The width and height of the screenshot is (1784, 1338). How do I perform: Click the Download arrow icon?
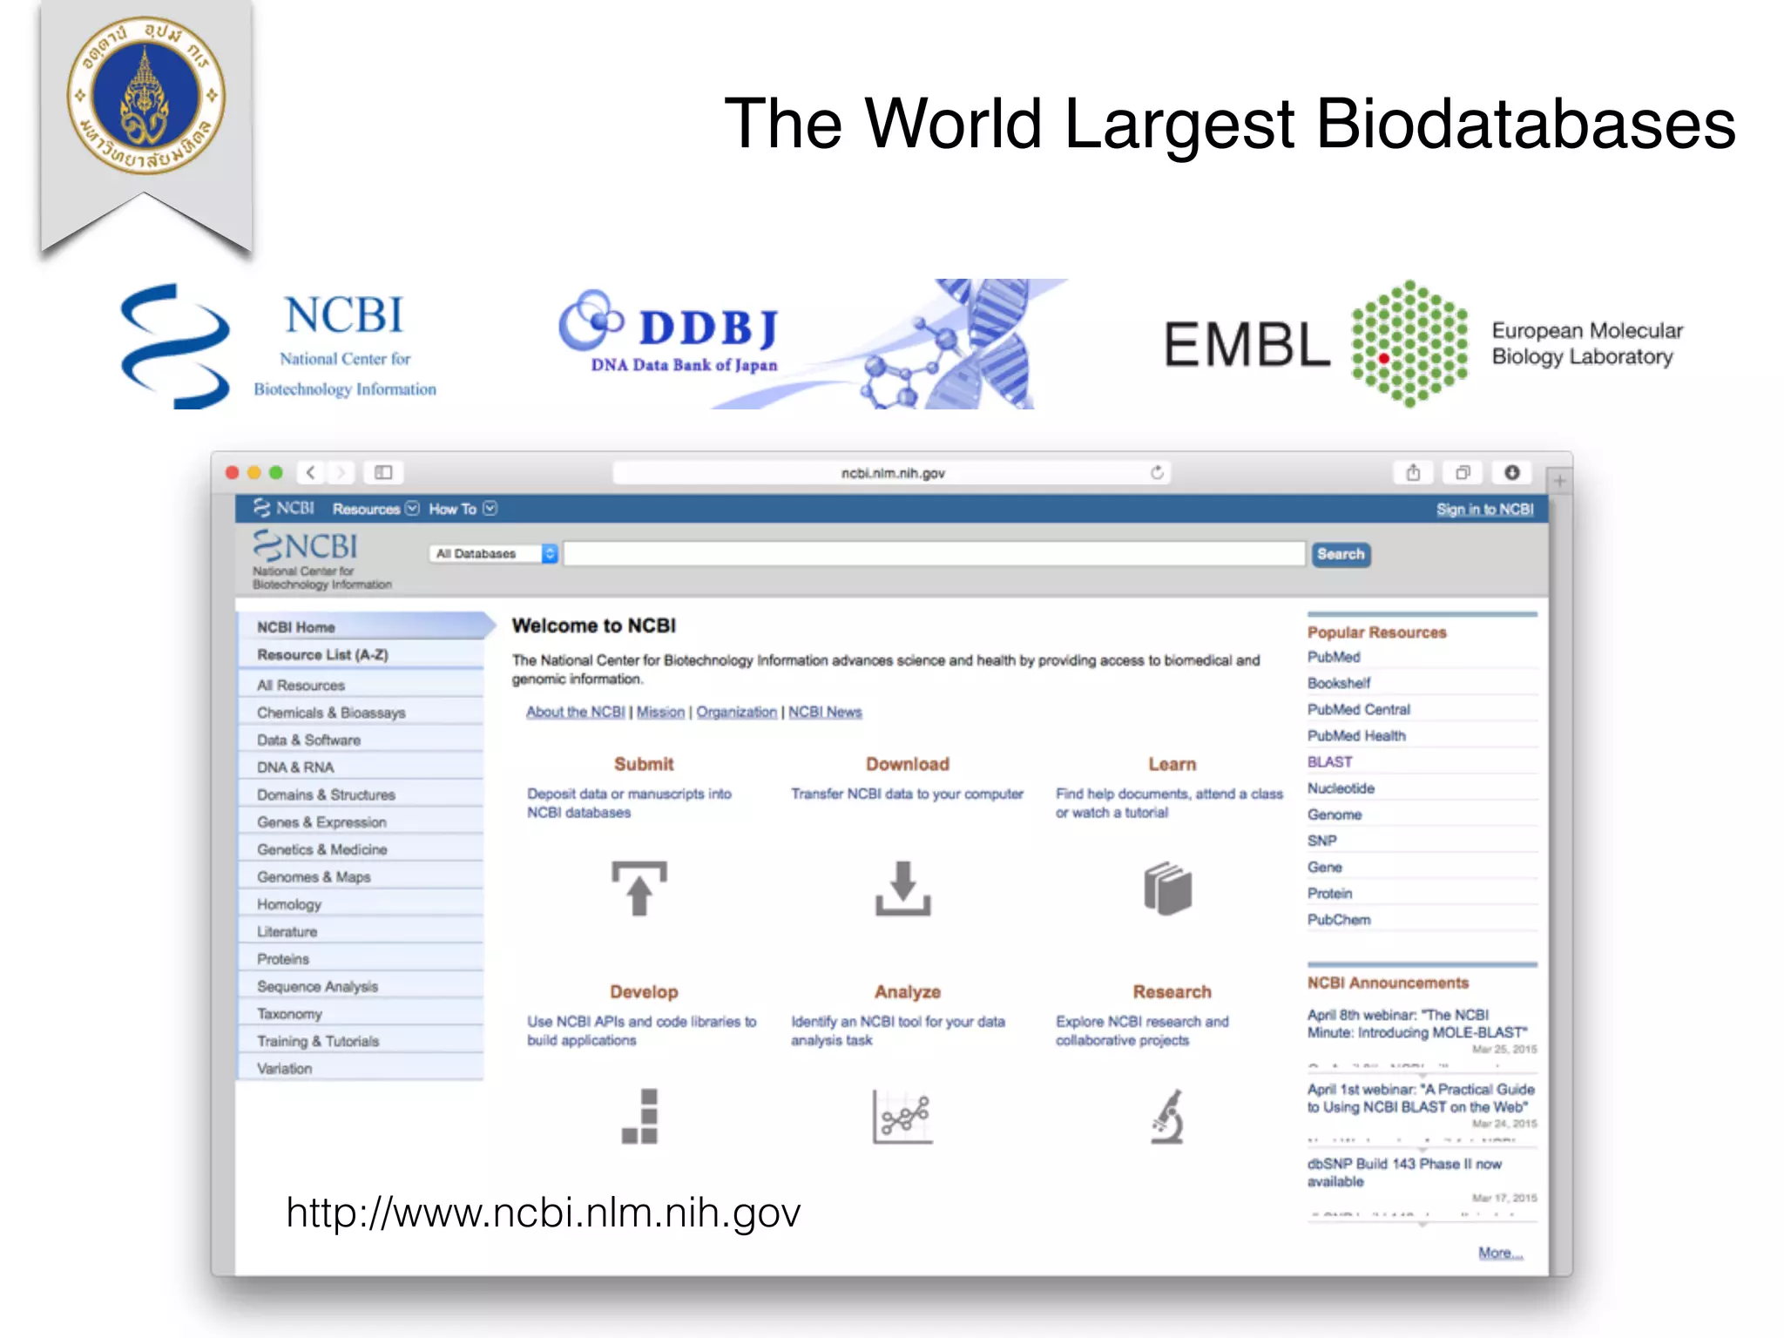(x=902, y=888)
